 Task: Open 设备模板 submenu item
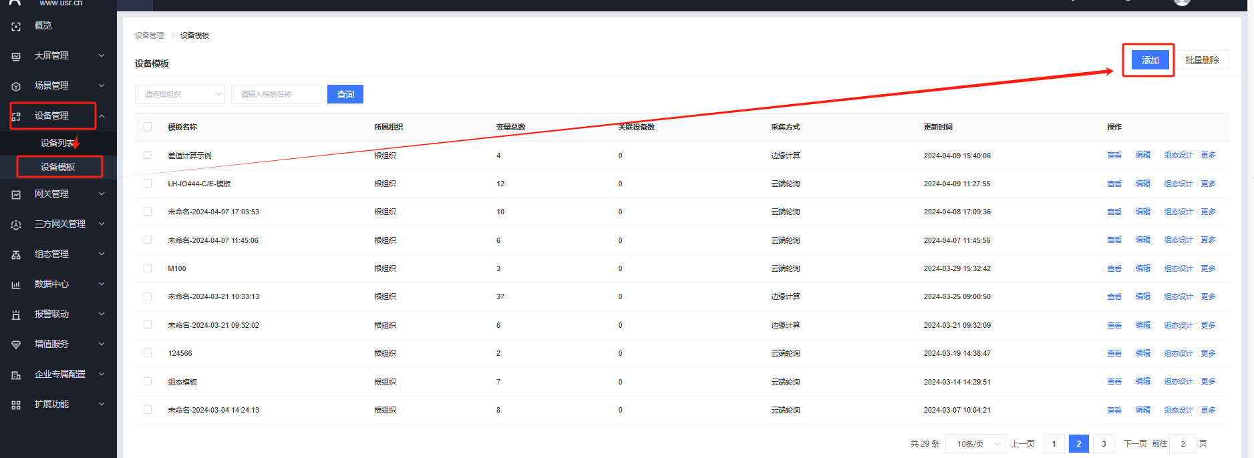point(57,167)
